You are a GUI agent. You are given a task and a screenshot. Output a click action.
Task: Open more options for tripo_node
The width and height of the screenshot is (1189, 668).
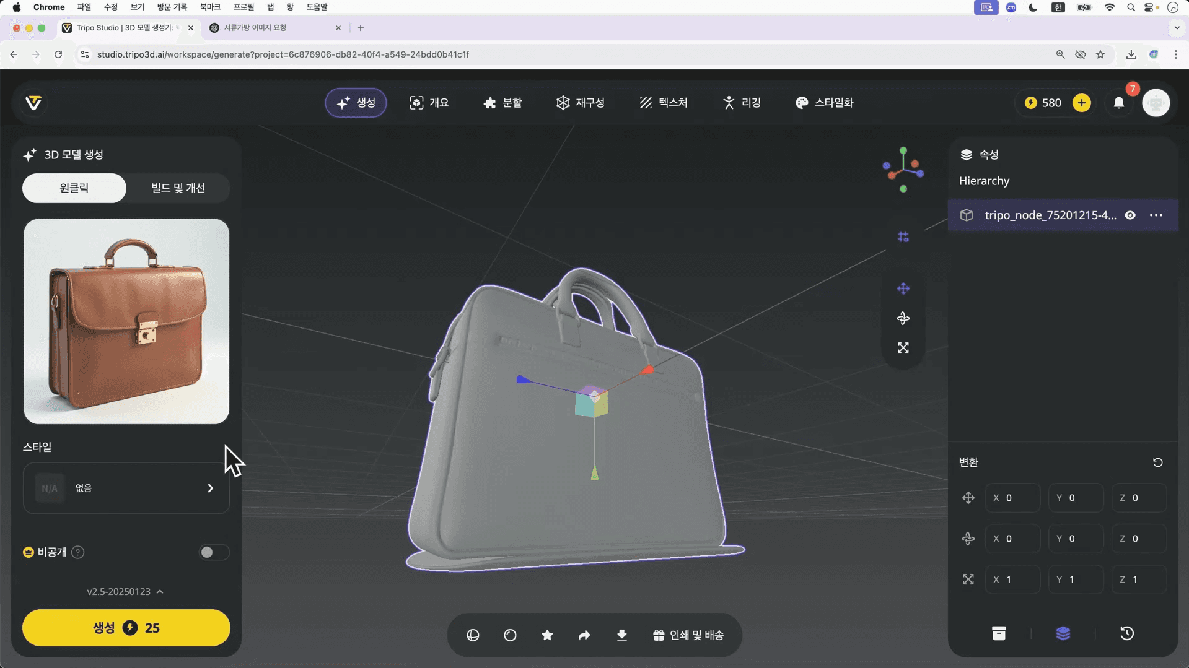(1156, 215)
